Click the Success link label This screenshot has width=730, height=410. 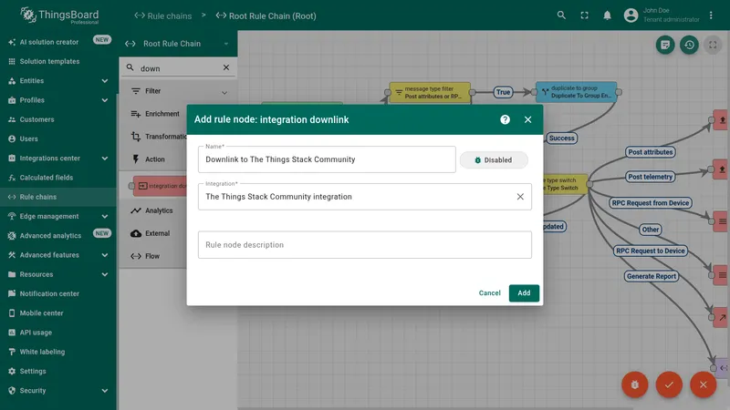[561, 138]
